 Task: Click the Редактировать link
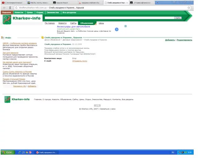(184, 40)
